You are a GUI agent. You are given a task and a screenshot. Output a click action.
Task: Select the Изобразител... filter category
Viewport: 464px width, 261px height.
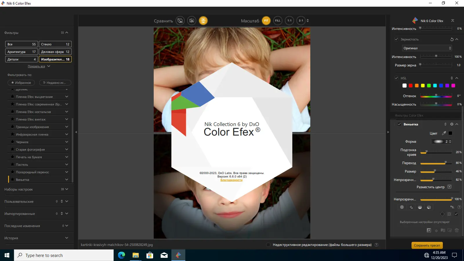55,59
